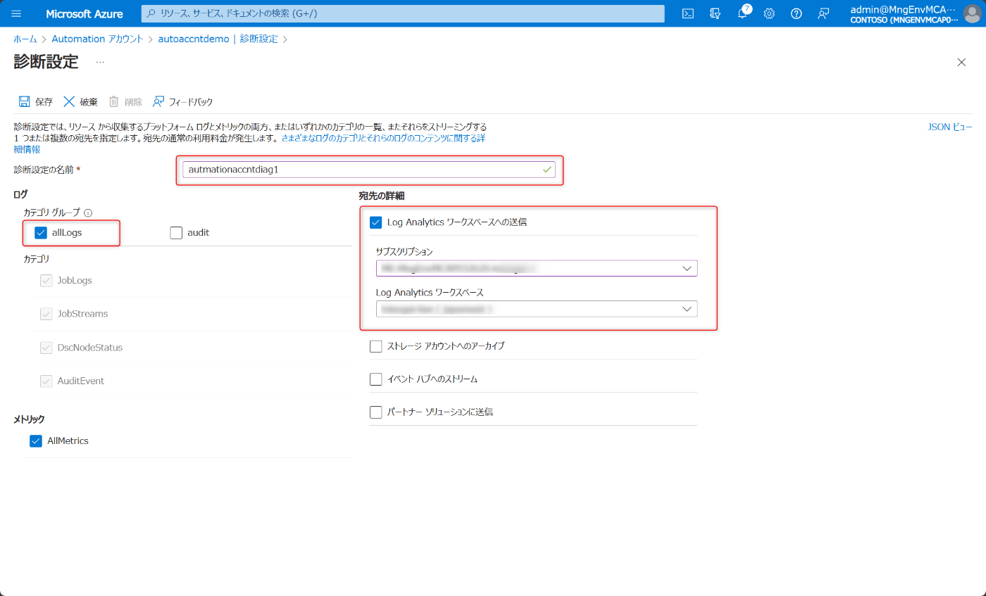Enable ストレージ アカウントへのアーカイブ checkbox
Image resolution: width=986 pixels, height=596 pixels.
click(375, 346)
